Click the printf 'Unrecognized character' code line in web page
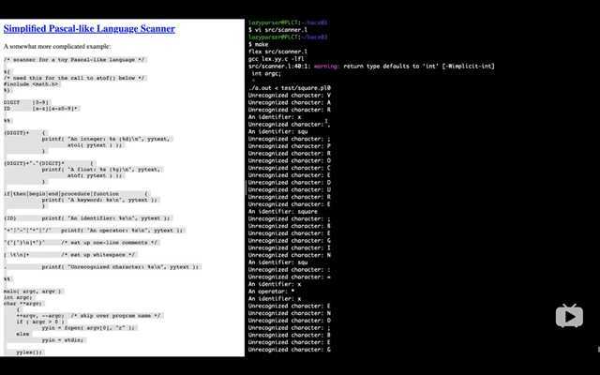The height and width of the screenshot is (375, 600). (122, 267)
